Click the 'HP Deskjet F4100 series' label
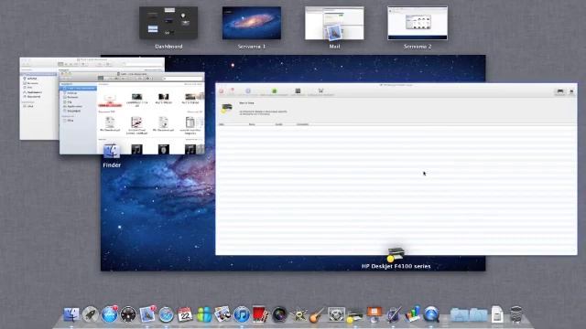This screenshot has width=586, height=329. pos(396,266)
